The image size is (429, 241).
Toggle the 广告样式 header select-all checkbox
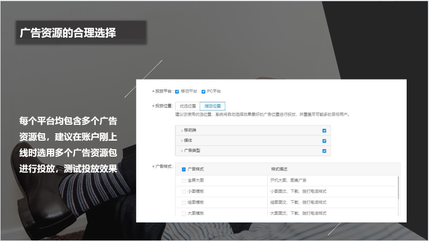coord(184,169)
